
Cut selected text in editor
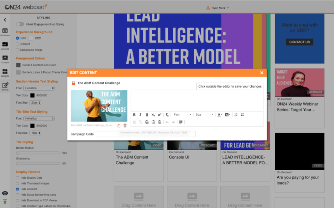tap(134, 122)
